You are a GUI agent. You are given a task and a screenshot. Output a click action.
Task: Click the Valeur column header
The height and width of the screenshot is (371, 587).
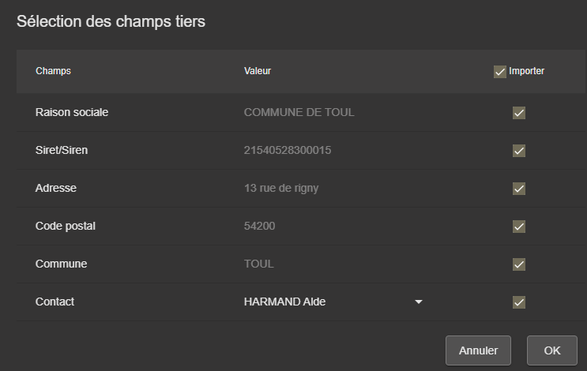coord(258,71)
